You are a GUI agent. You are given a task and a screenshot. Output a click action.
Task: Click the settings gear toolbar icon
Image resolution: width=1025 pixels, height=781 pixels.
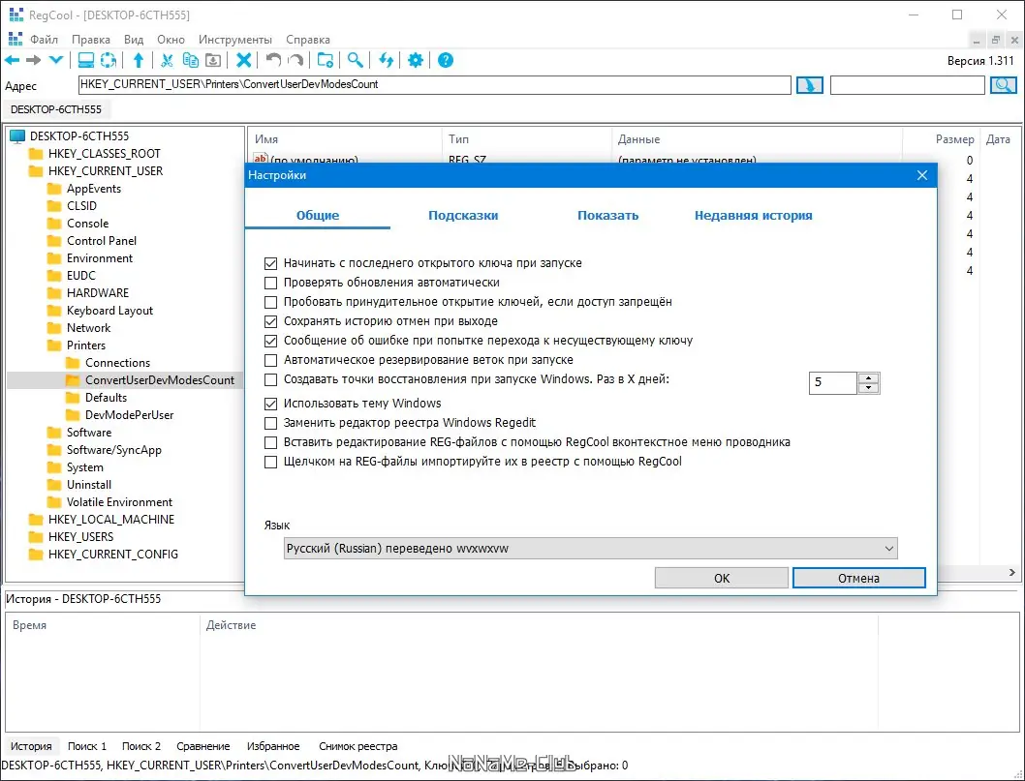(416, 61)
